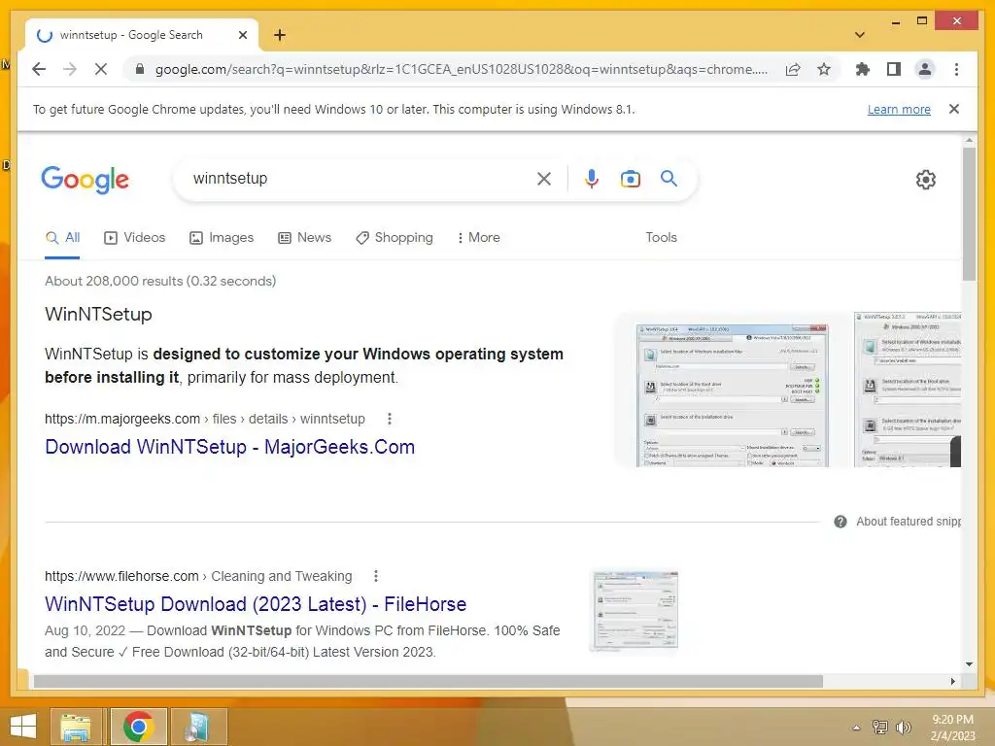The width and height of the screenshot is (995, 746).
Task: Switch to the News tab
Action: [304, 238]
